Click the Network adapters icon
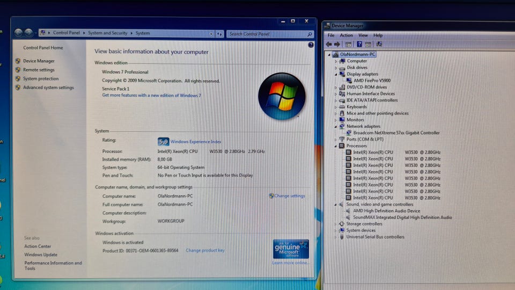This screenshot has height=290, width=515. (x=342, y=126)
